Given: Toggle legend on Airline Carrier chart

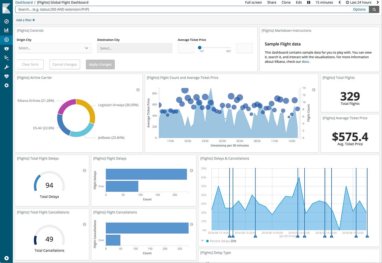Looking at the screenshot, I should [x=138, y=90].
